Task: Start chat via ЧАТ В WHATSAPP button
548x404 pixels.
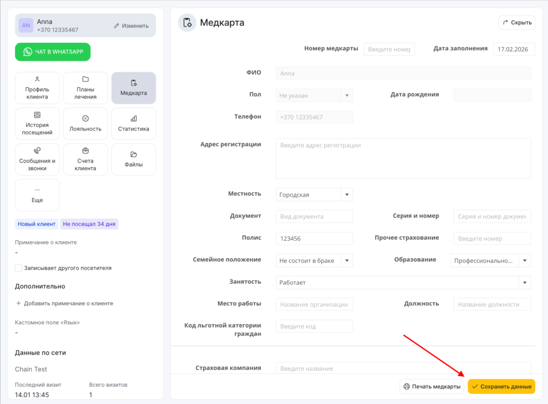Action: 52,52
